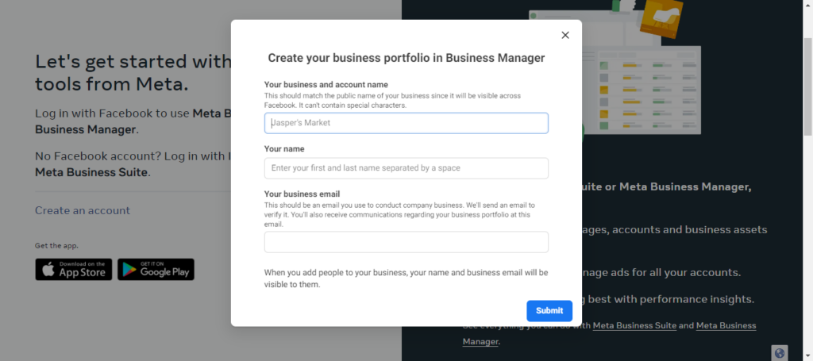The image size is (813, 361).
Task: Open the Download on the App Store badge
Action: coord(74,269)
